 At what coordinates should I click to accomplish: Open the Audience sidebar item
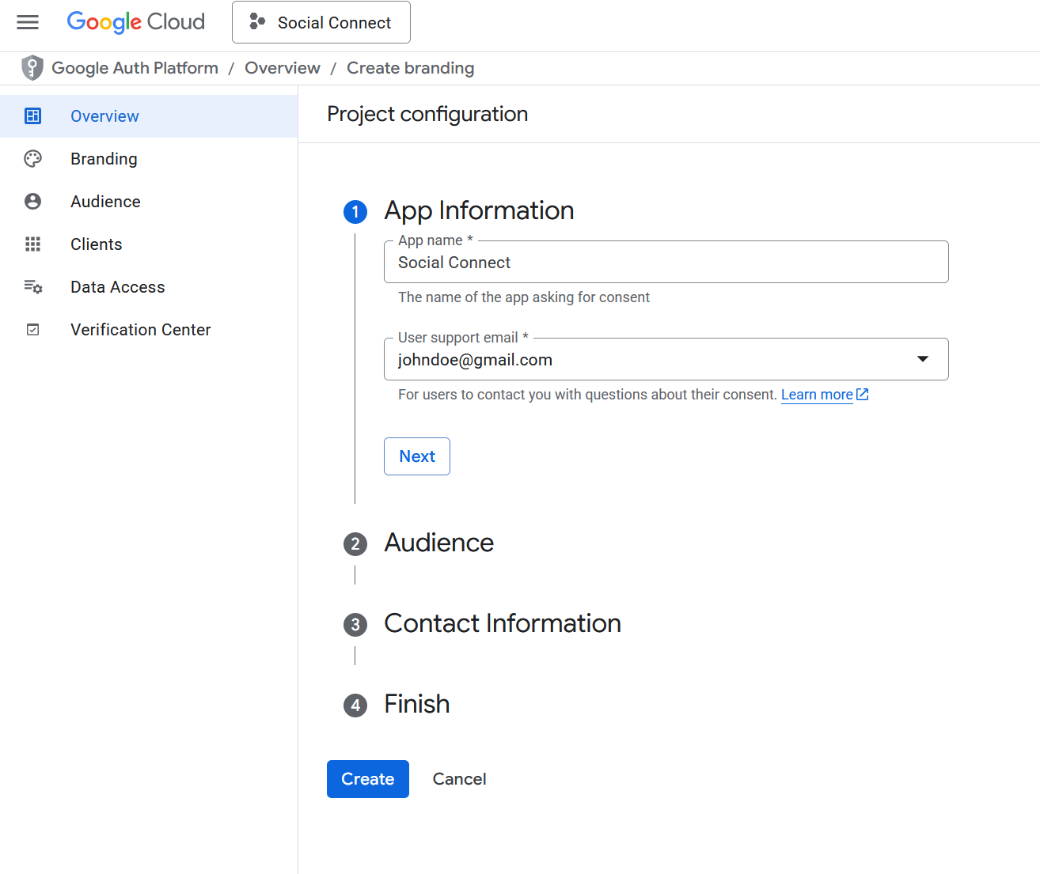[149, 202]
